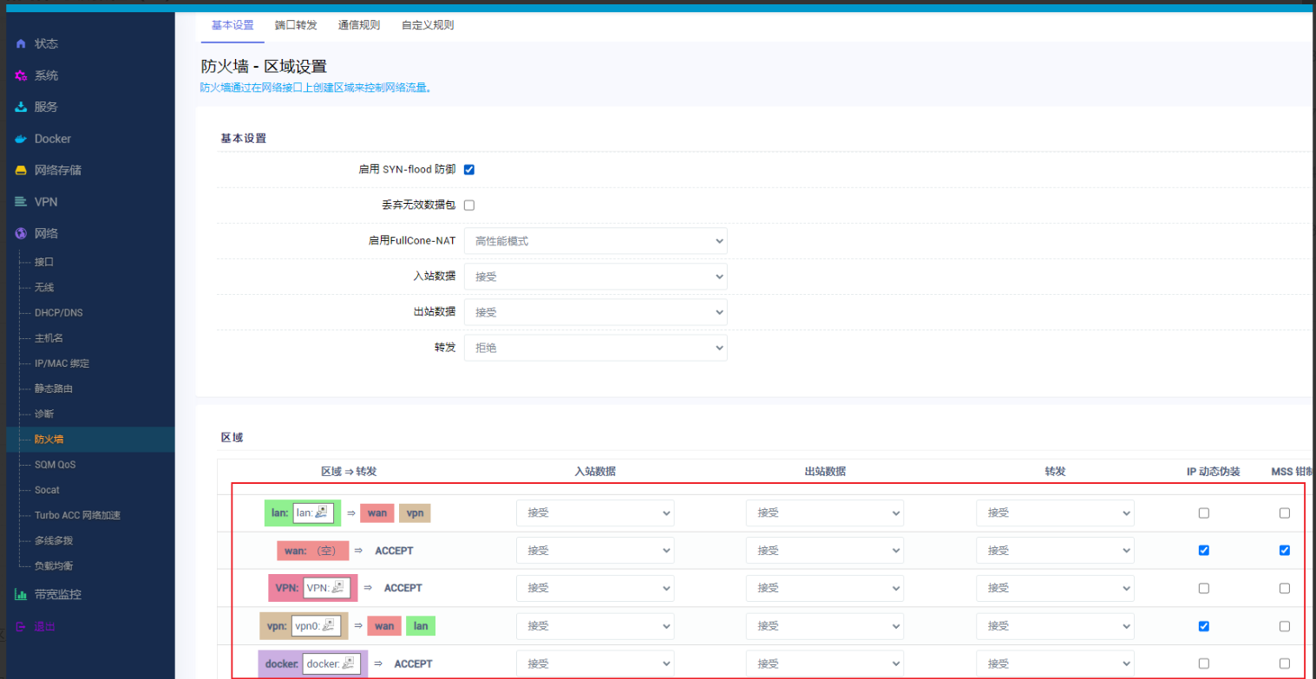Viewport: 1316px width, 679px height.
Task: Switch to the 自定义规则 tab
Action: (x=428, y=25)
